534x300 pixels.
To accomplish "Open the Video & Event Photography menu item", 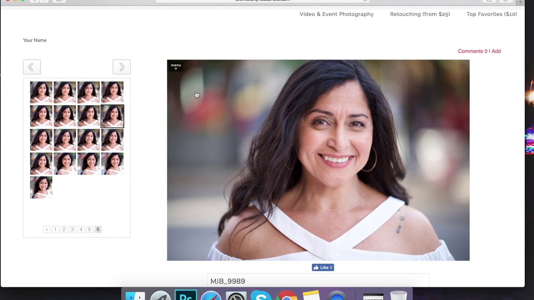I will coord(336,14).
